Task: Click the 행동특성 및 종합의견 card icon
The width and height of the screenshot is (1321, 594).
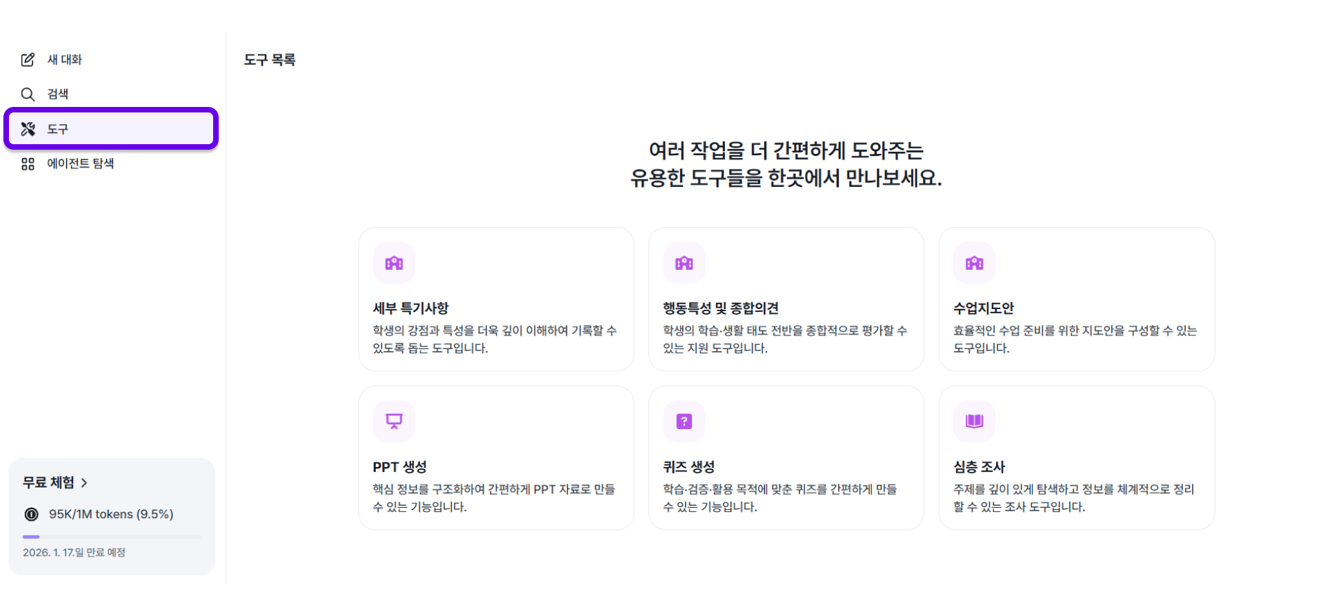Action: tap(684, 263)
